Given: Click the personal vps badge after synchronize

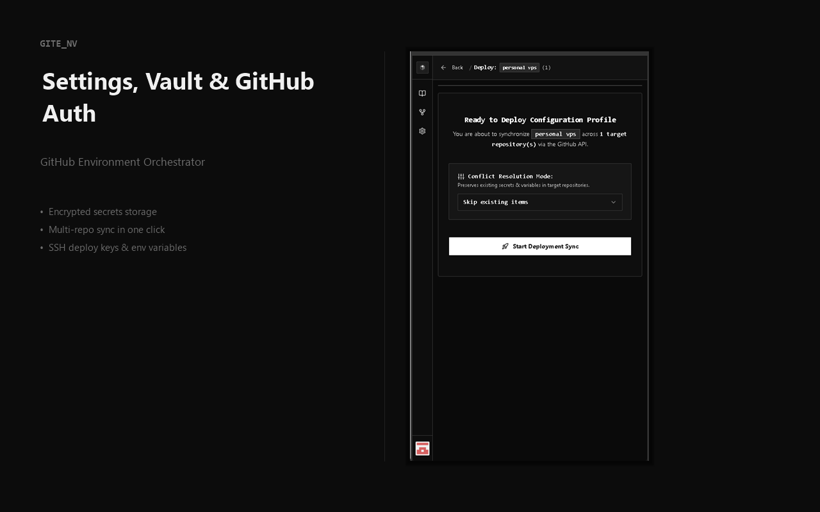Looking at the screenshot, I should (555, 134).
